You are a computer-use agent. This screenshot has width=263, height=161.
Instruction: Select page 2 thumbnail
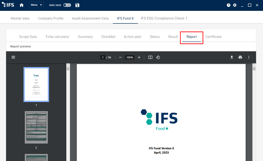(36, 127)
